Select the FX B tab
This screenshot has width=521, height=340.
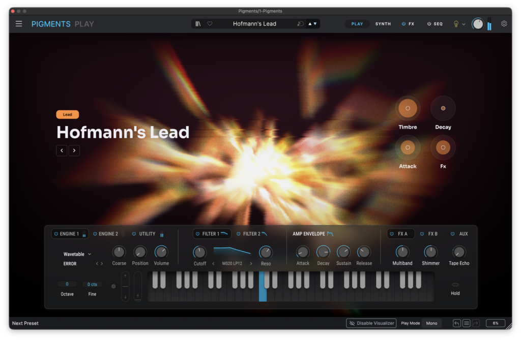432,234
